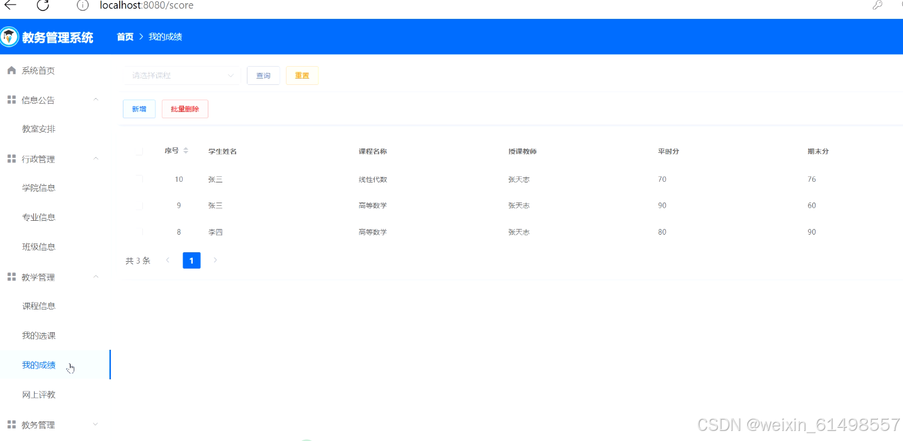Check the checkbox for 李四's 高等数学 row

[140, 232]
